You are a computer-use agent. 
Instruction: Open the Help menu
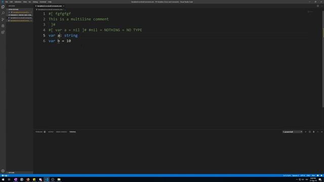tap(50, 2)
